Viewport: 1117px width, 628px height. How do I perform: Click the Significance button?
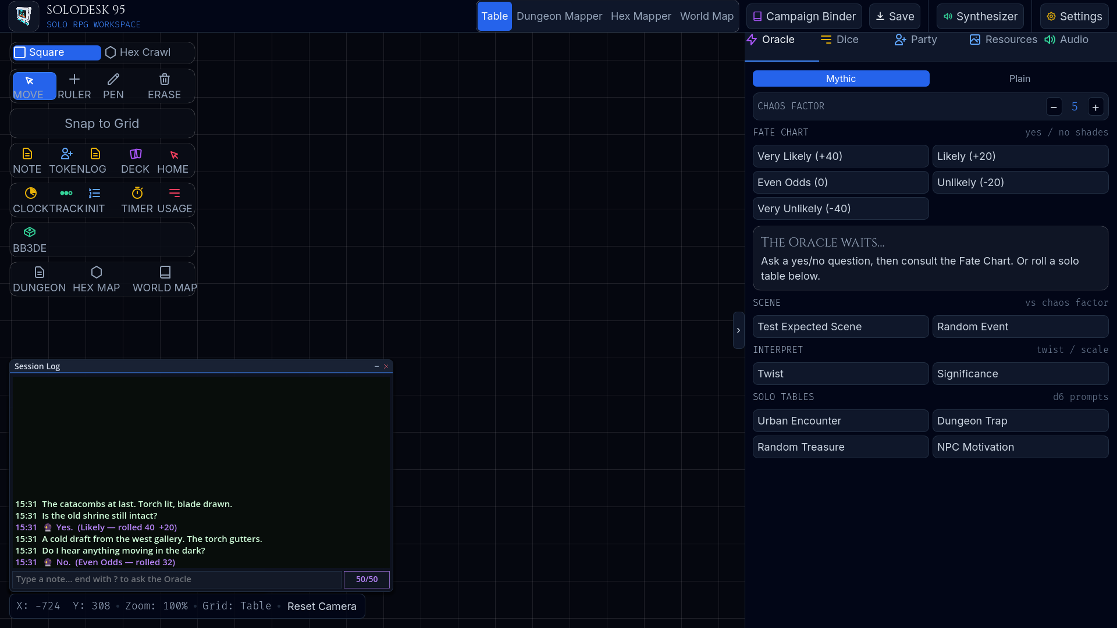tap(1020, 374)
